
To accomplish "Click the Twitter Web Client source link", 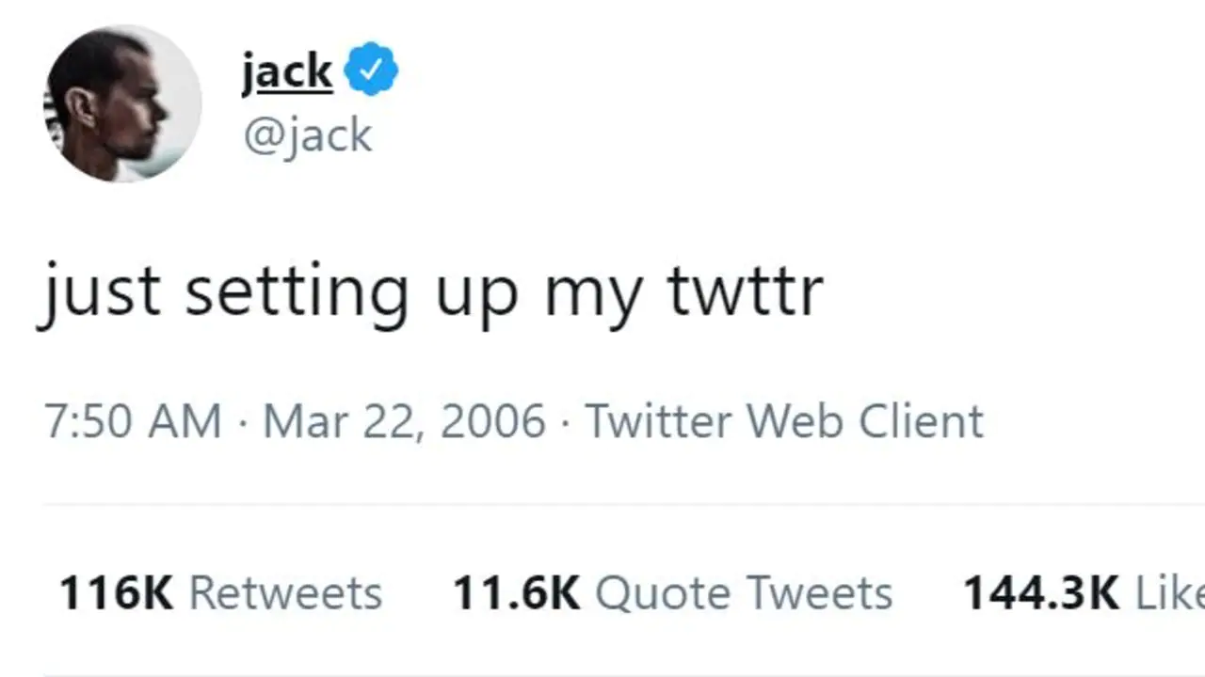I will pos(784,421).
